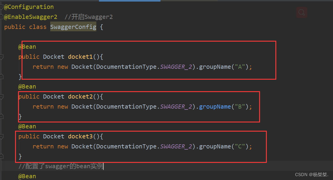Screen dimensions: 333x180
Task: Click the string literal "A"
Action: pos(240,67)
